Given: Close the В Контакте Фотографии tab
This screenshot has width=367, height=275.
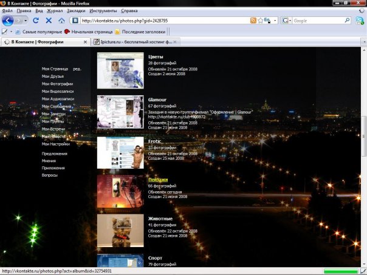Looking at the screenshot, I should pos(85,42).
